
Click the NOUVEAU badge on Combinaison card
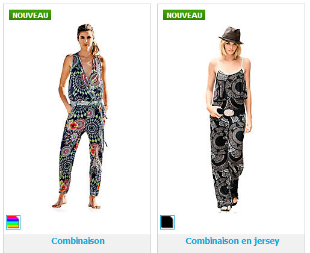(x=30, y=15)
